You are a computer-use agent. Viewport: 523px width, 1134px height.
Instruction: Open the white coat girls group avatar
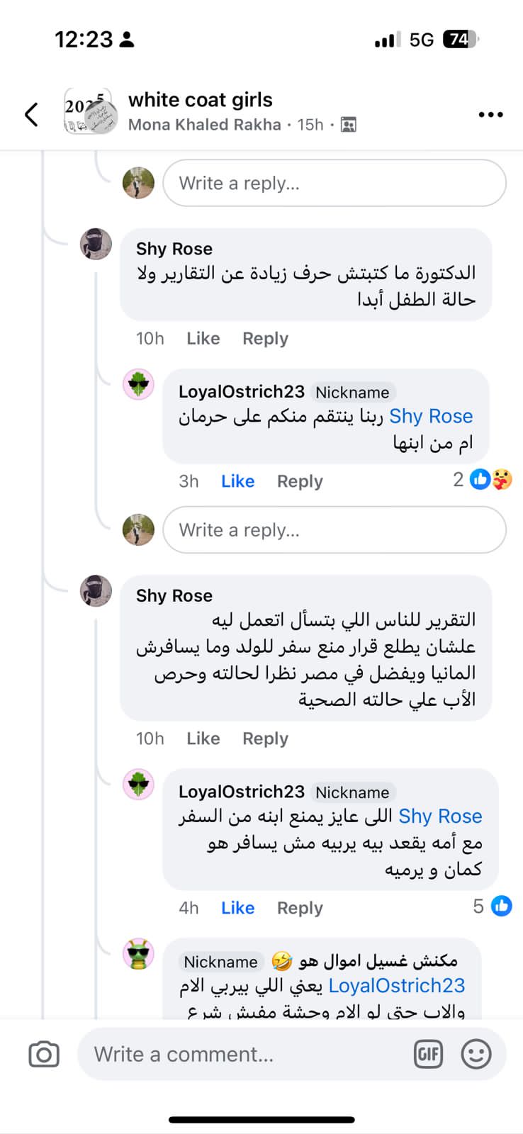point(90,112)
